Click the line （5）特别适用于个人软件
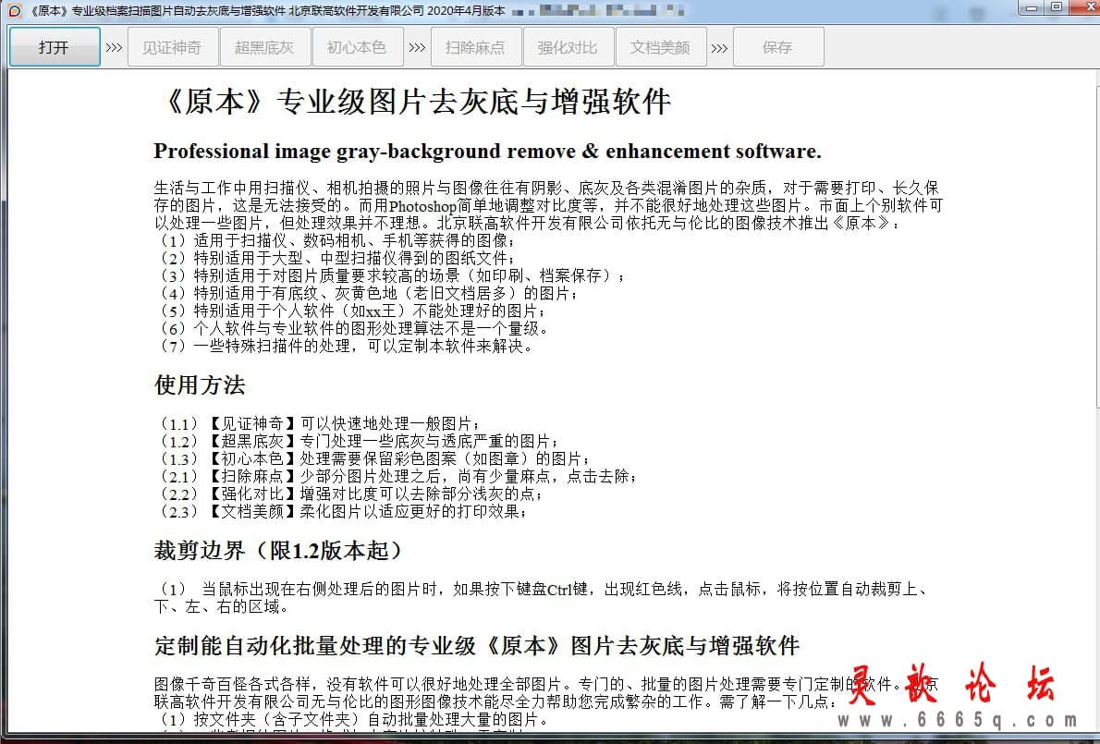The width and height of the screenshot is (1100, 744). (350, 311)
